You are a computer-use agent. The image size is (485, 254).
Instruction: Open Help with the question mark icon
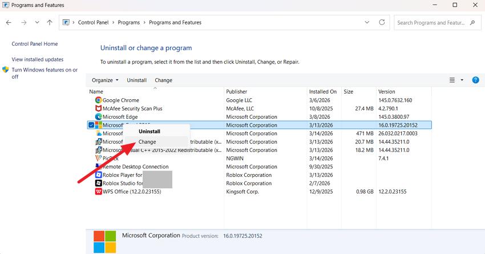tap(475, 80)
